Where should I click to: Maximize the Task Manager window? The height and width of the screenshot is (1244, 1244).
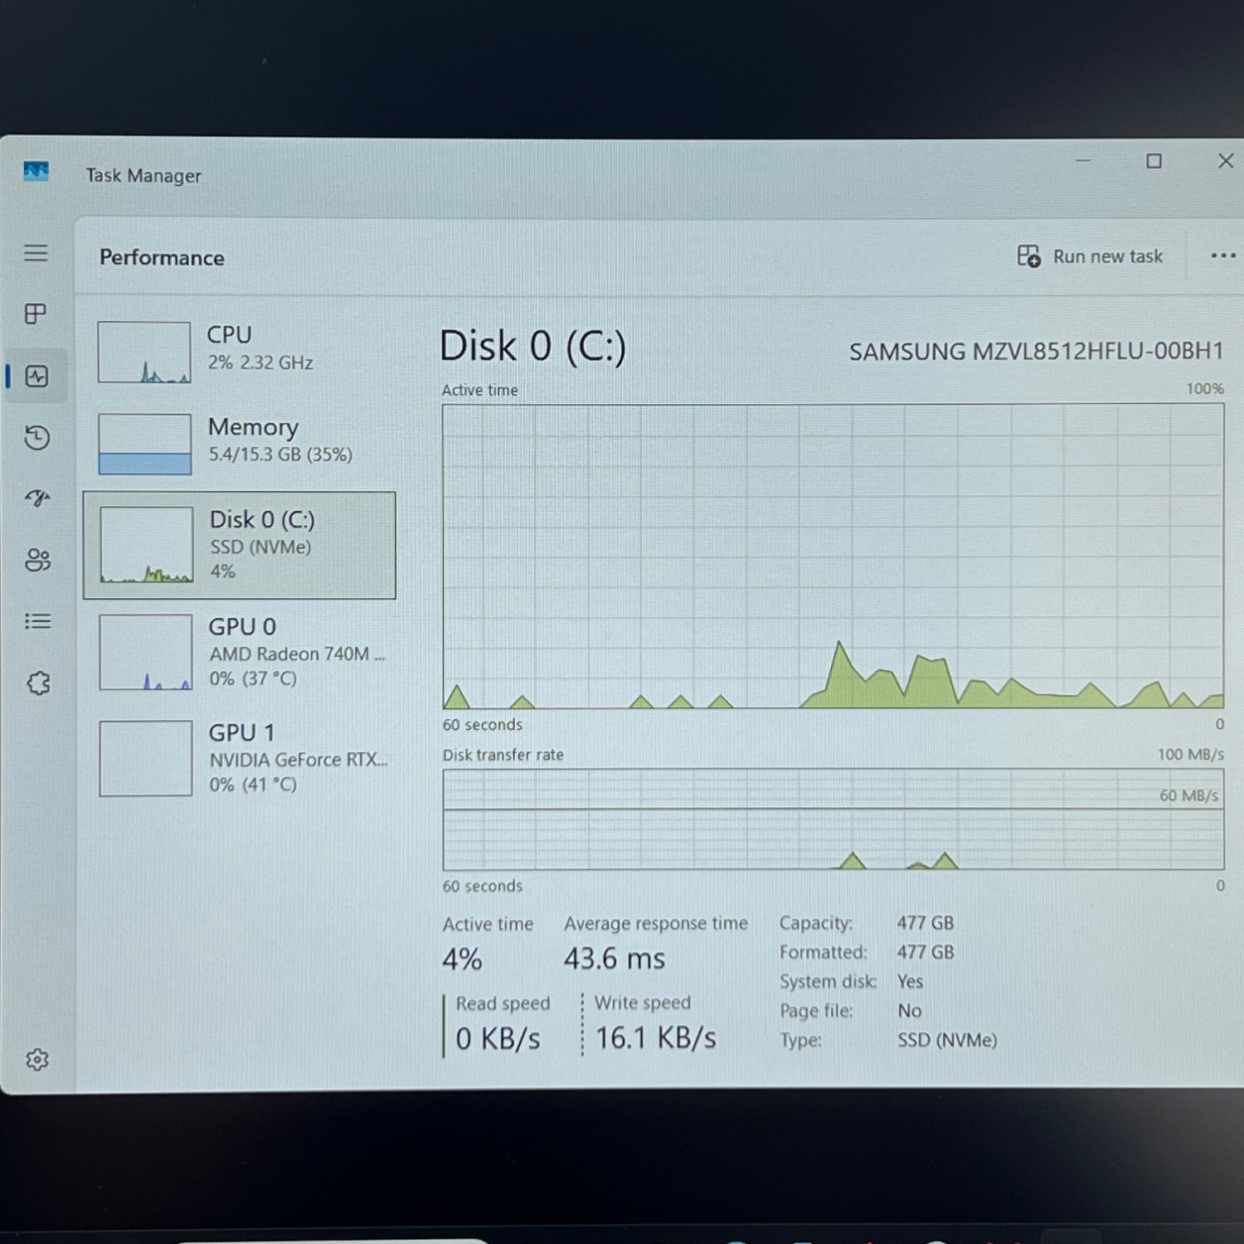coord(1154,161)
